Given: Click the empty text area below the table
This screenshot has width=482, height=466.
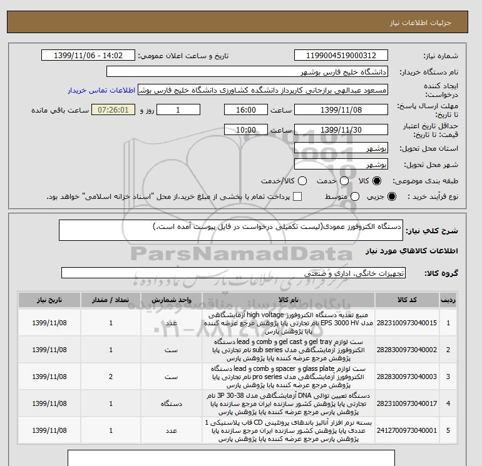Looking at the screenshot, I should tap(231, 458).
